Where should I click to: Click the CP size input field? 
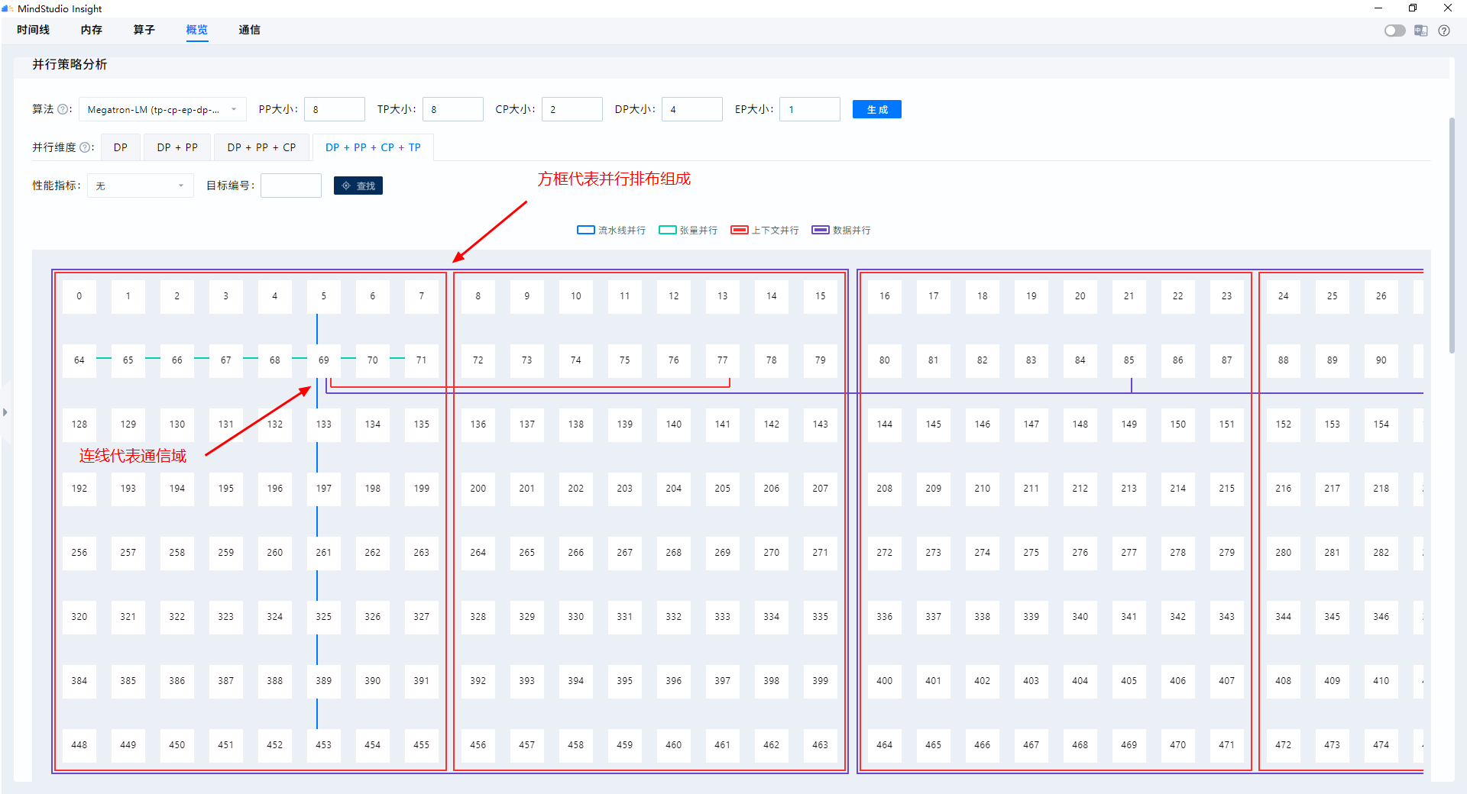coord(572,109)
